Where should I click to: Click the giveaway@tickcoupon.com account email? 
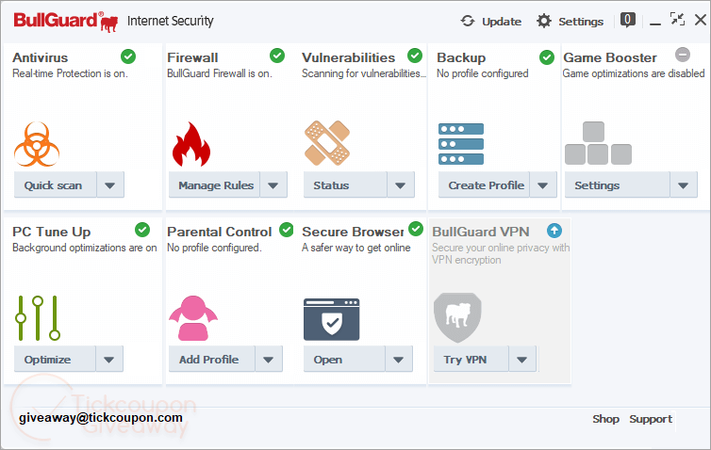pyautogui.click(x=101, y=417)
